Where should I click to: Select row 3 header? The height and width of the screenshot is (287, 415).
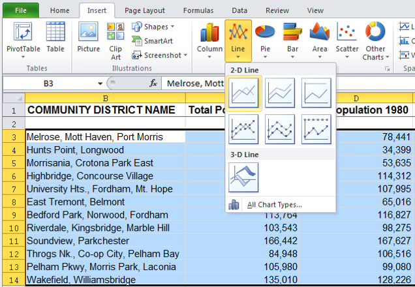tap(14, 137)
